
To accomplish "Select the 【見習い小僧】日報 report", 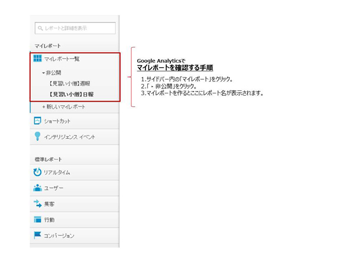I will [72, 94].
